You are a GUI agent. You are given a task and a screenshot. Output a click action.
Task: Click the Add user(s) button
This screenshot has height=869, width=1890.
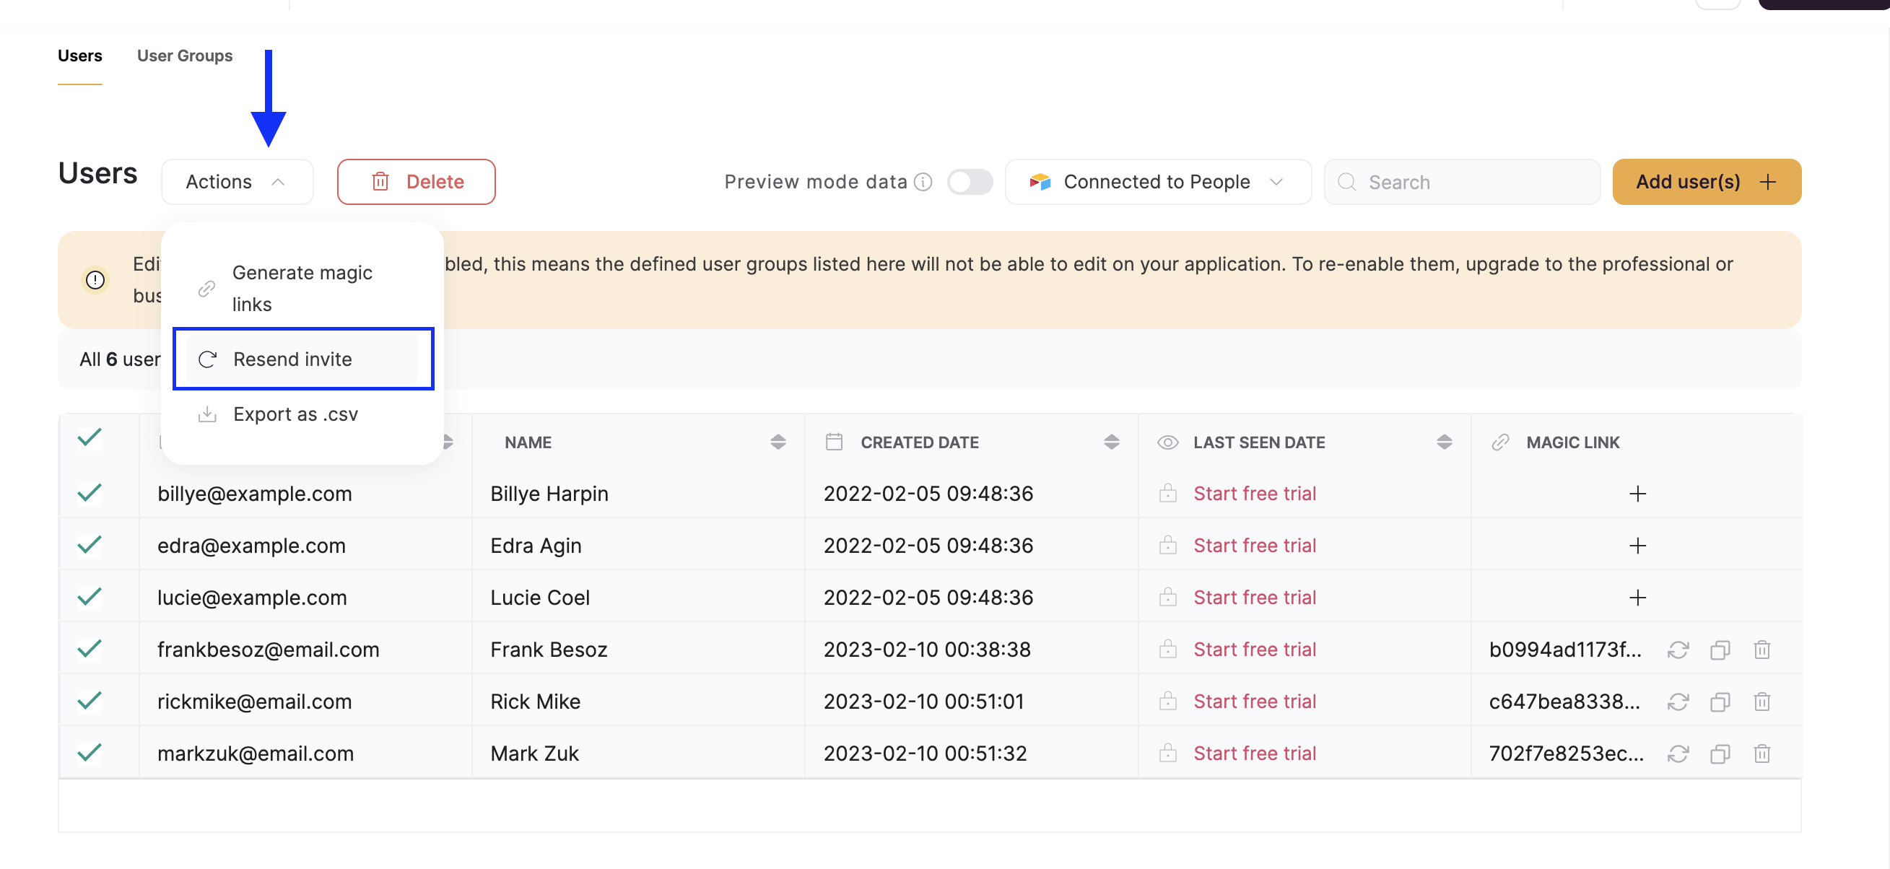1706,181
